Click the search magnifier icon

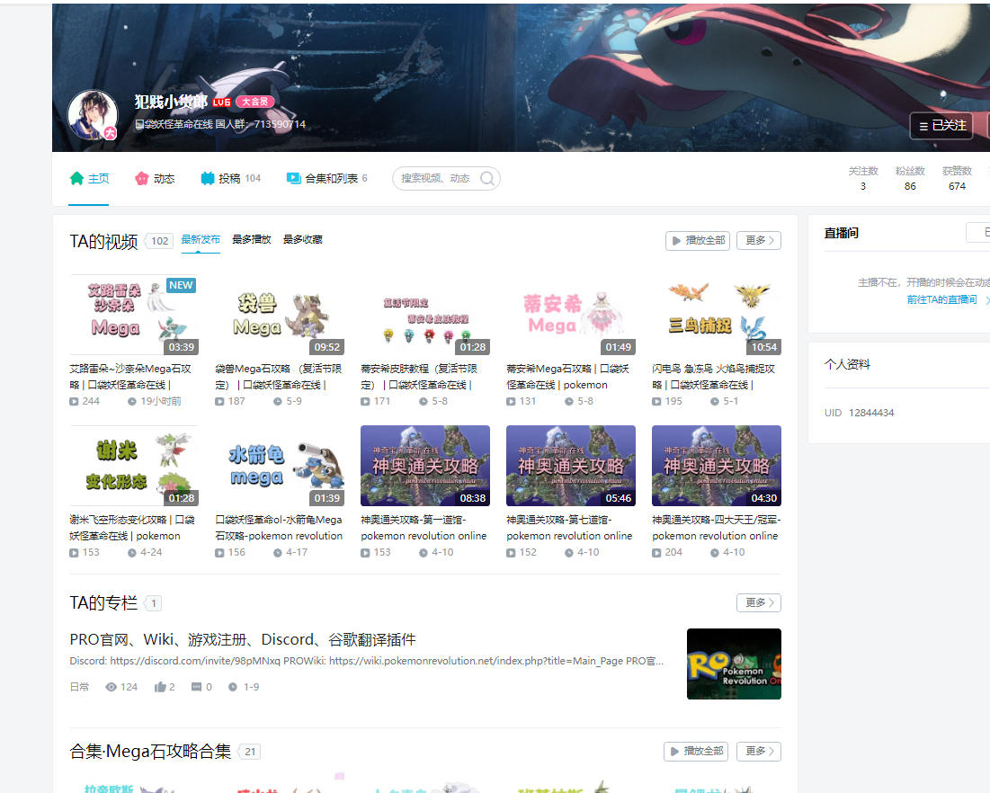click(486, 179)
